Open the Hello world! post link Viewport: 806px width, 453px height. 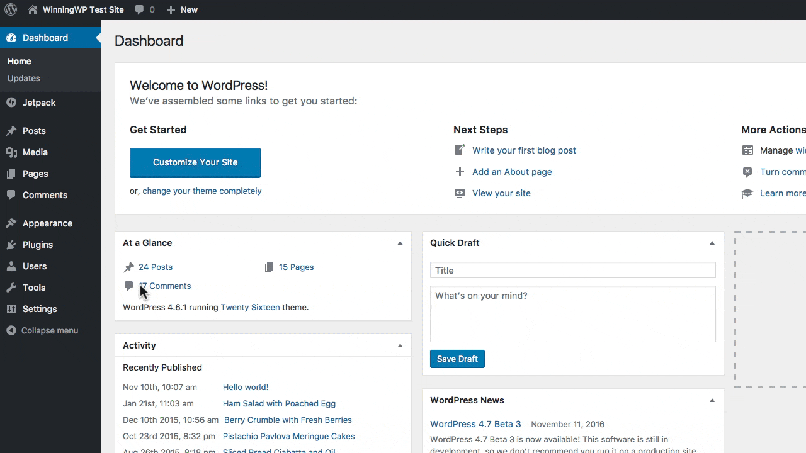pyautogui.click(x=246, y=388)
